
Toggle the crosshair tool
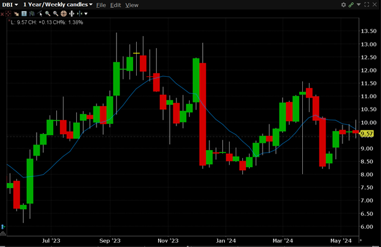[x=64, y=14]
